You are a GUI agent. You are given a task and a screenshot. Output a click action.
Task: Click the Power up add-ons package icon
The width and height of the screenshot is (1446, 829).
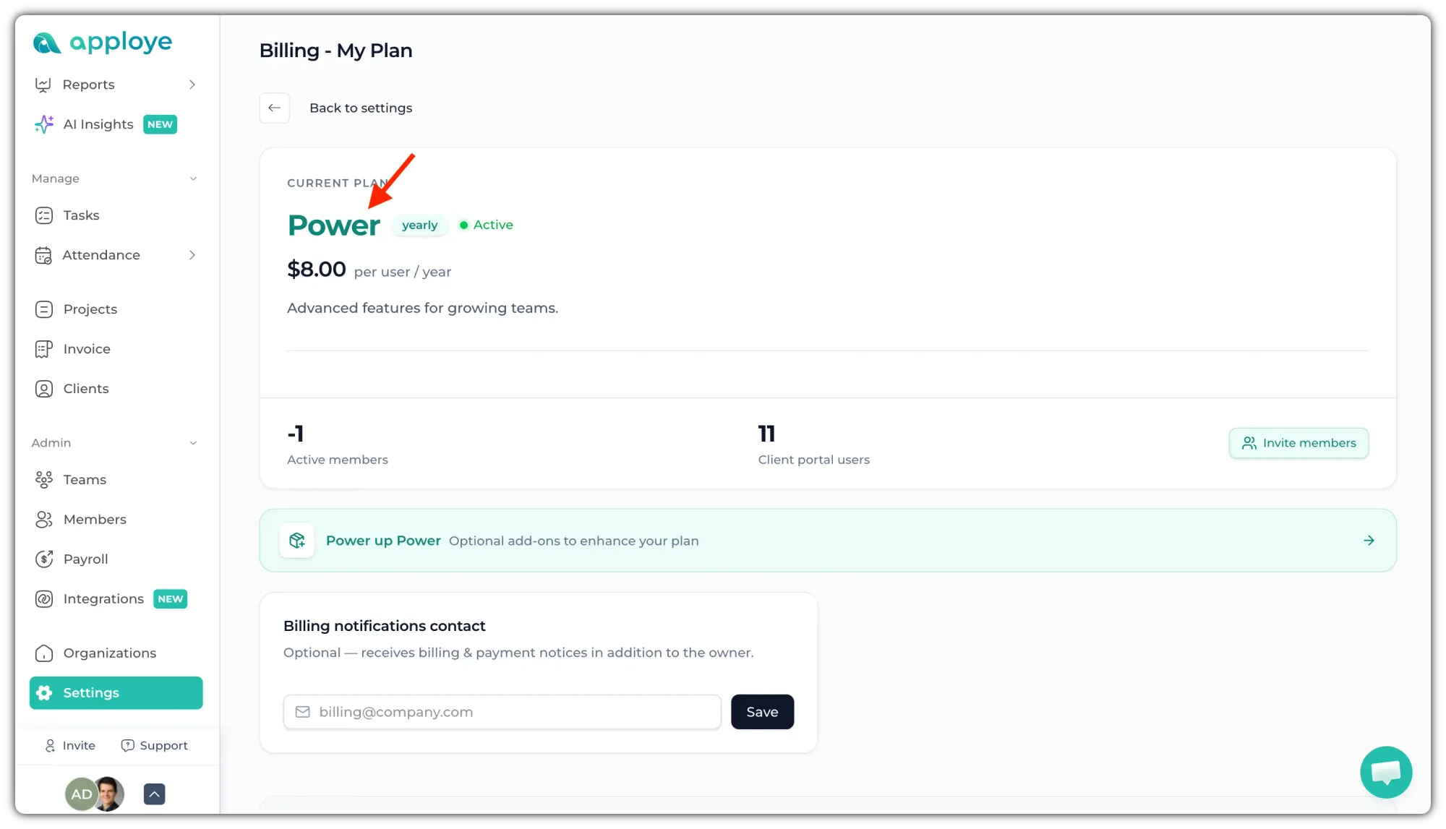(297, 541)
